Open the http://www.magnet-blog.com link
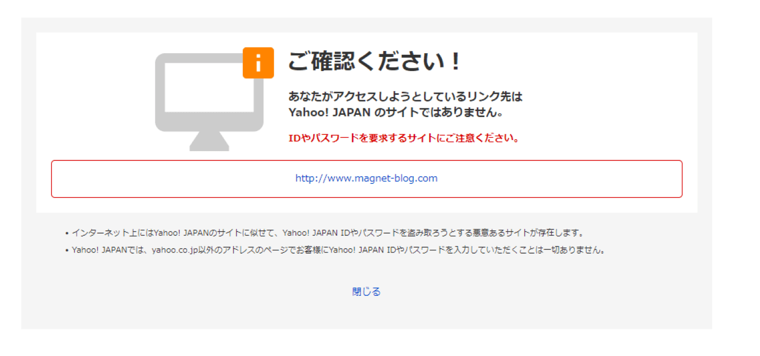The height and width of the screenshot is (356, 760). (366, 178)
